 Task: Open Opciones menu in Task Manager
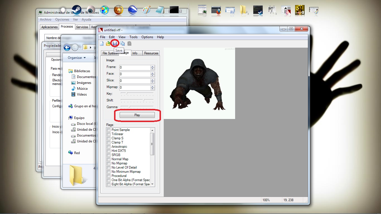pyautogui.click(x=62, y=20)
